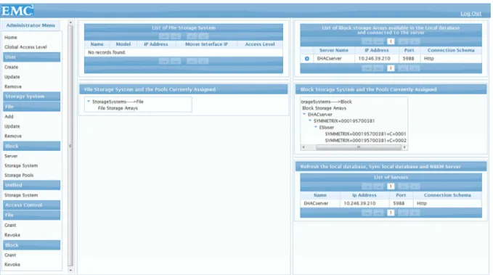Collapse the ESIuser tree node
The height and width of the screenshot is (275, 493).
316,127
